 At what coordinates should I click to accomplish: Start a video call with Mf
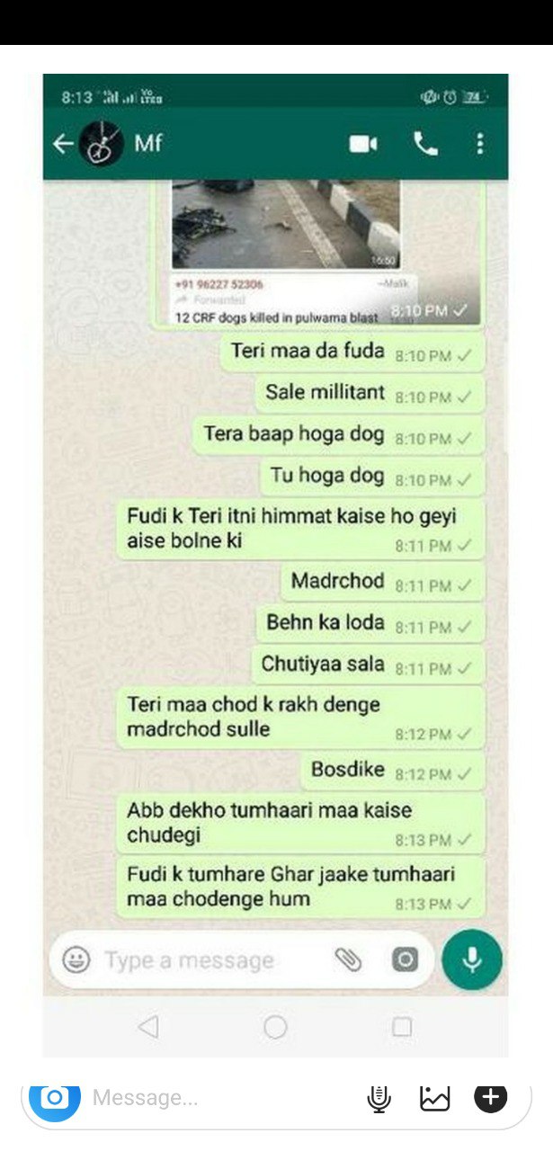363,144
